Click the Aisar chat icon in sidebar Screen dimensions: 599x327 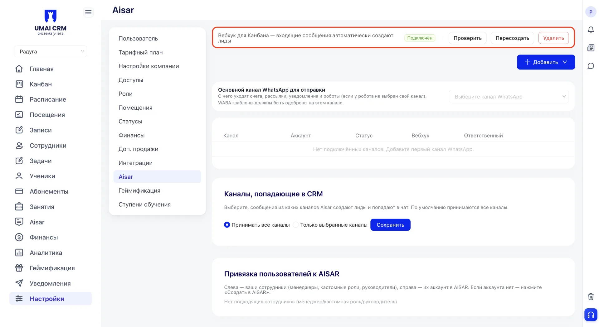19,222
